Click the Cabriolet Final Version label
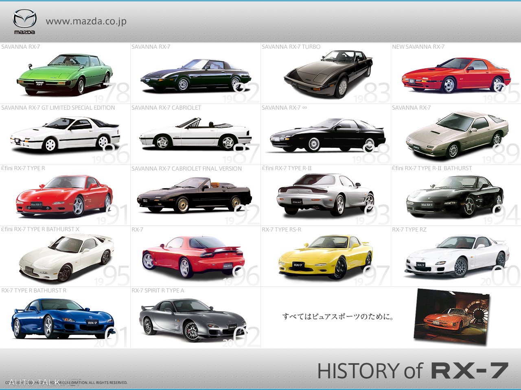Image resolution: width=521 pixels, height=390 pixels. pos(186,169)
